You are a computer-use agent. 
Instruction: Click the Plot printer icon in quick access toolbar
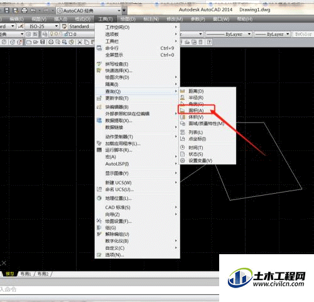click(24, 11)
